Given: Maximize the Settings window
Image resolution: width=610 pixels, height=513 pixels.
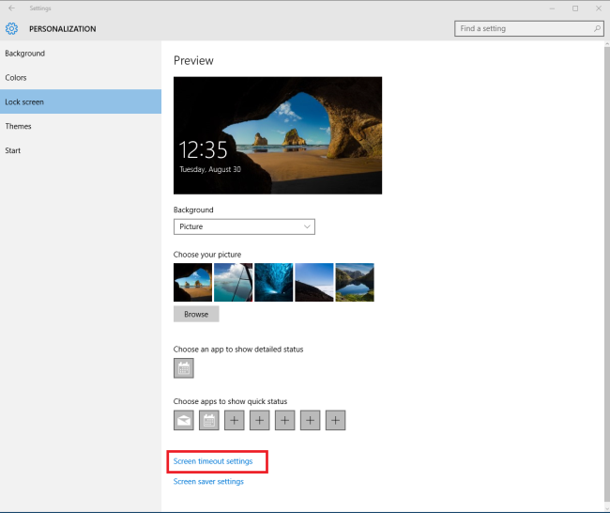Looking at the screenshot, I should point(575,8).
